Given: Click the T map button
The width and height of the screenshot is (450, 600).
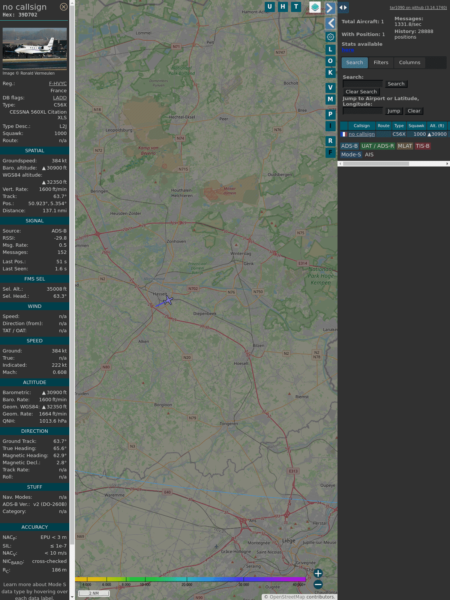Looking at the screenshot, I should pyautogui.click(x=296, y=7).
